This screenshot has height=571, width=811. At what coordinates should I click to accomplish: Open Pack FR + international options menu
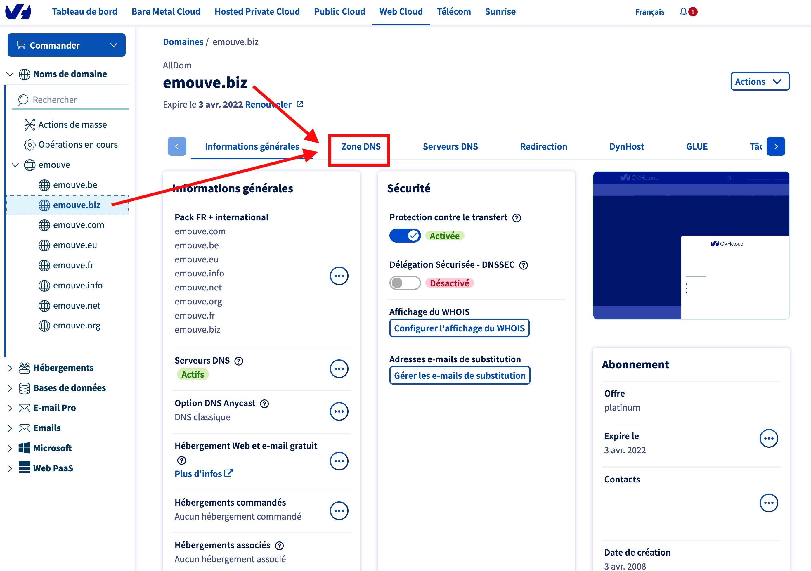coord(339,276)
